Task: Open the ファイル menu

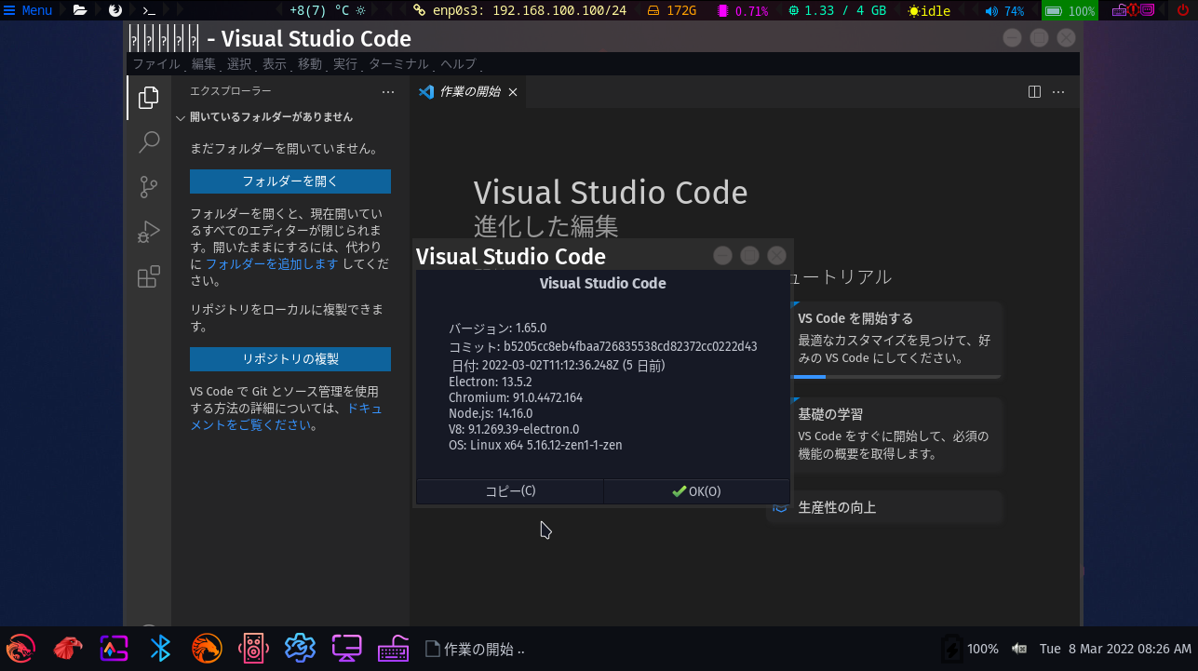Action: tap(156, 64)
